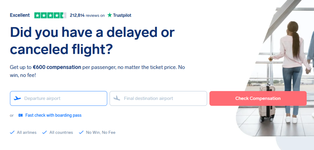This screenshot has height=150, width=314.
Task: Click the Trustpilot brand name
Action: [122, 15]
